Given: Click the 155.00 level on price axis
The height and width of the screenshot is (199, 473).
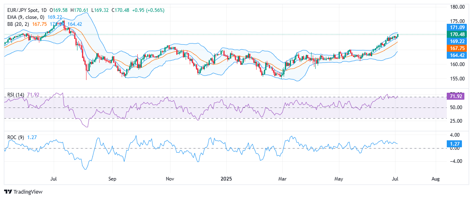Looking at the screenshot, I should click(x=457, y=78).
